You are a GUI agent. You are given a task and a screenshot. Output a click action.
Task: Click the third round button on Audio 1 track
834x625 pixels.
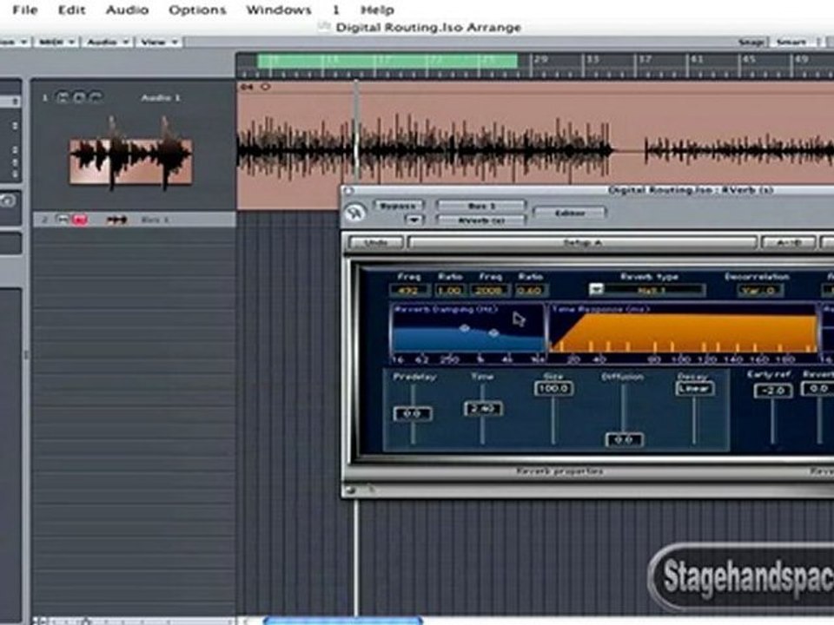(x=96, y=97)
